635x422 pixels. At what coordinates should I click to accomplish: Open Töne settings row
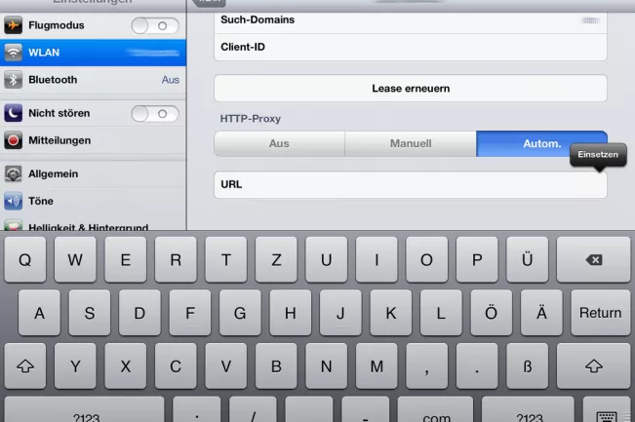click(x=93, y=201)
